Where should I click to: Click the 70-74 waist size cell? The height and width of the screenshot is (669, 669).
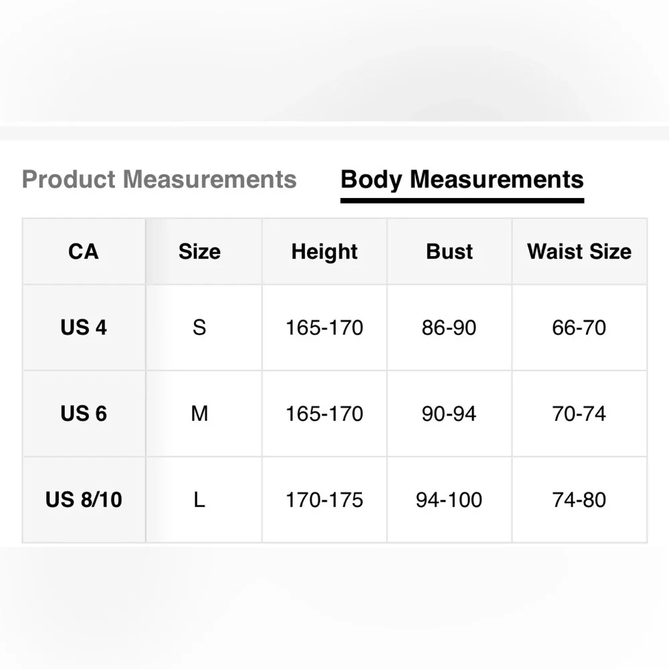pos(579,413)
